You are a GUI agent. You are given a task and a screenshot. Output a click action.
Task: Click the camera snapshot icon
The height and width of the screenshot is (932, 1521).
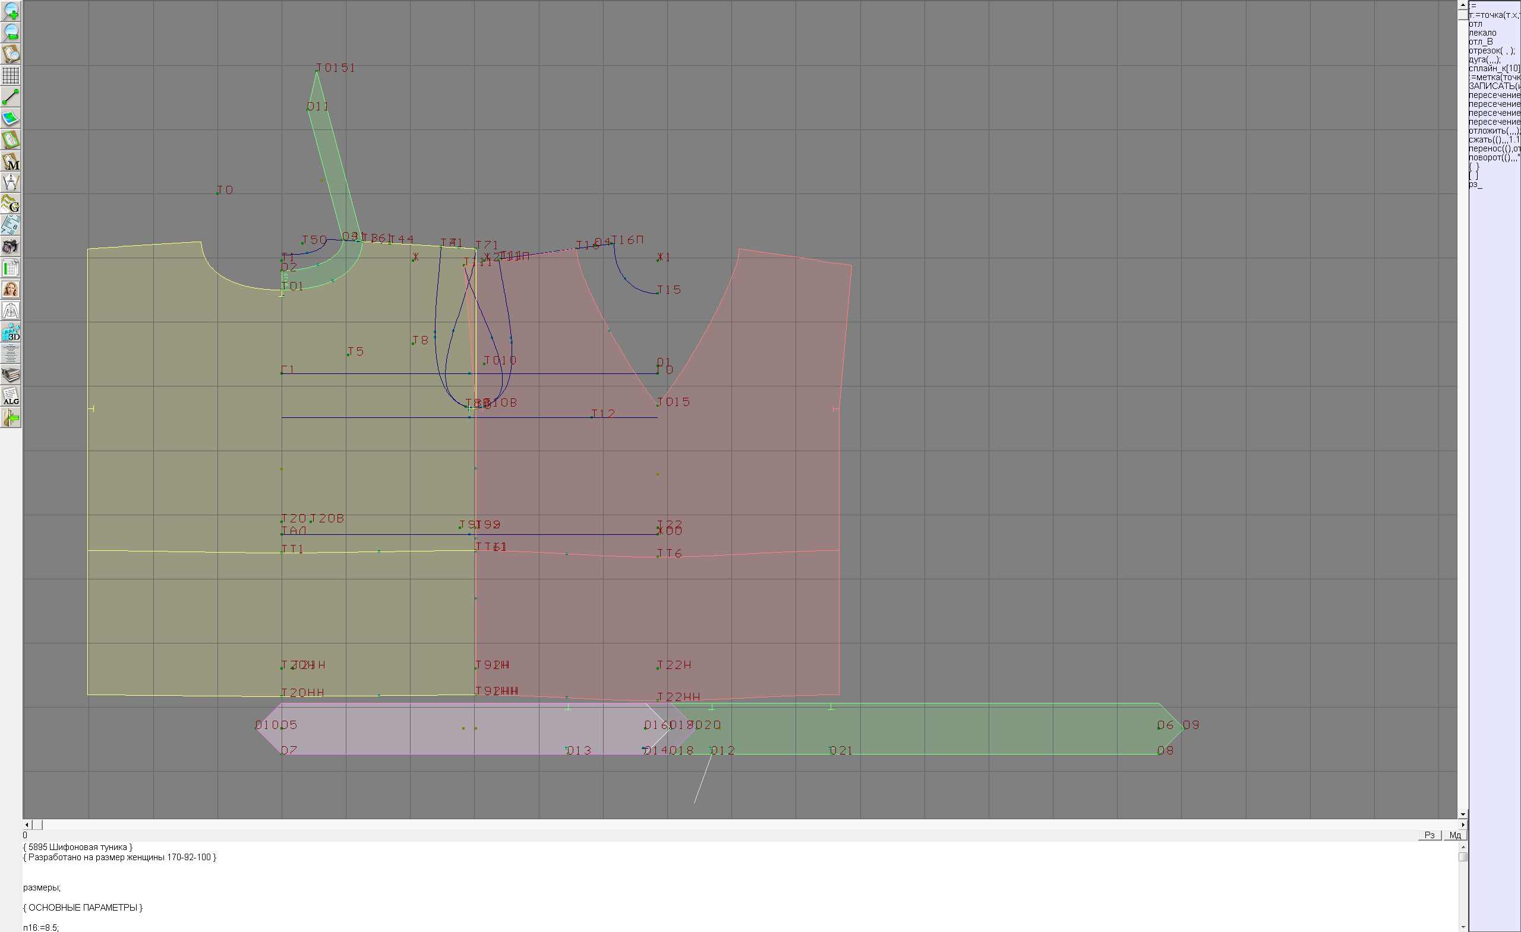11,247
